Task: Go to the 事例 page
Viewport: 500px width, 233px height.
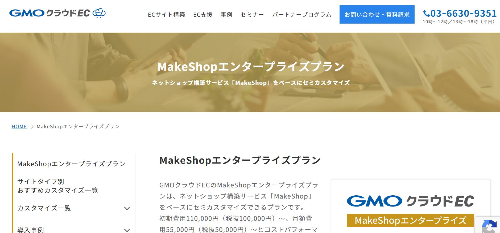Action: pos(226,15)
